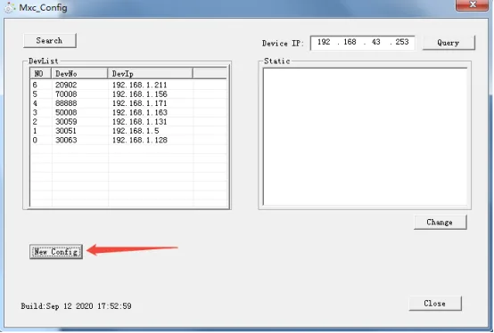Select device row with DevNo 88888

pyautogui.click(x=128, y=103)
